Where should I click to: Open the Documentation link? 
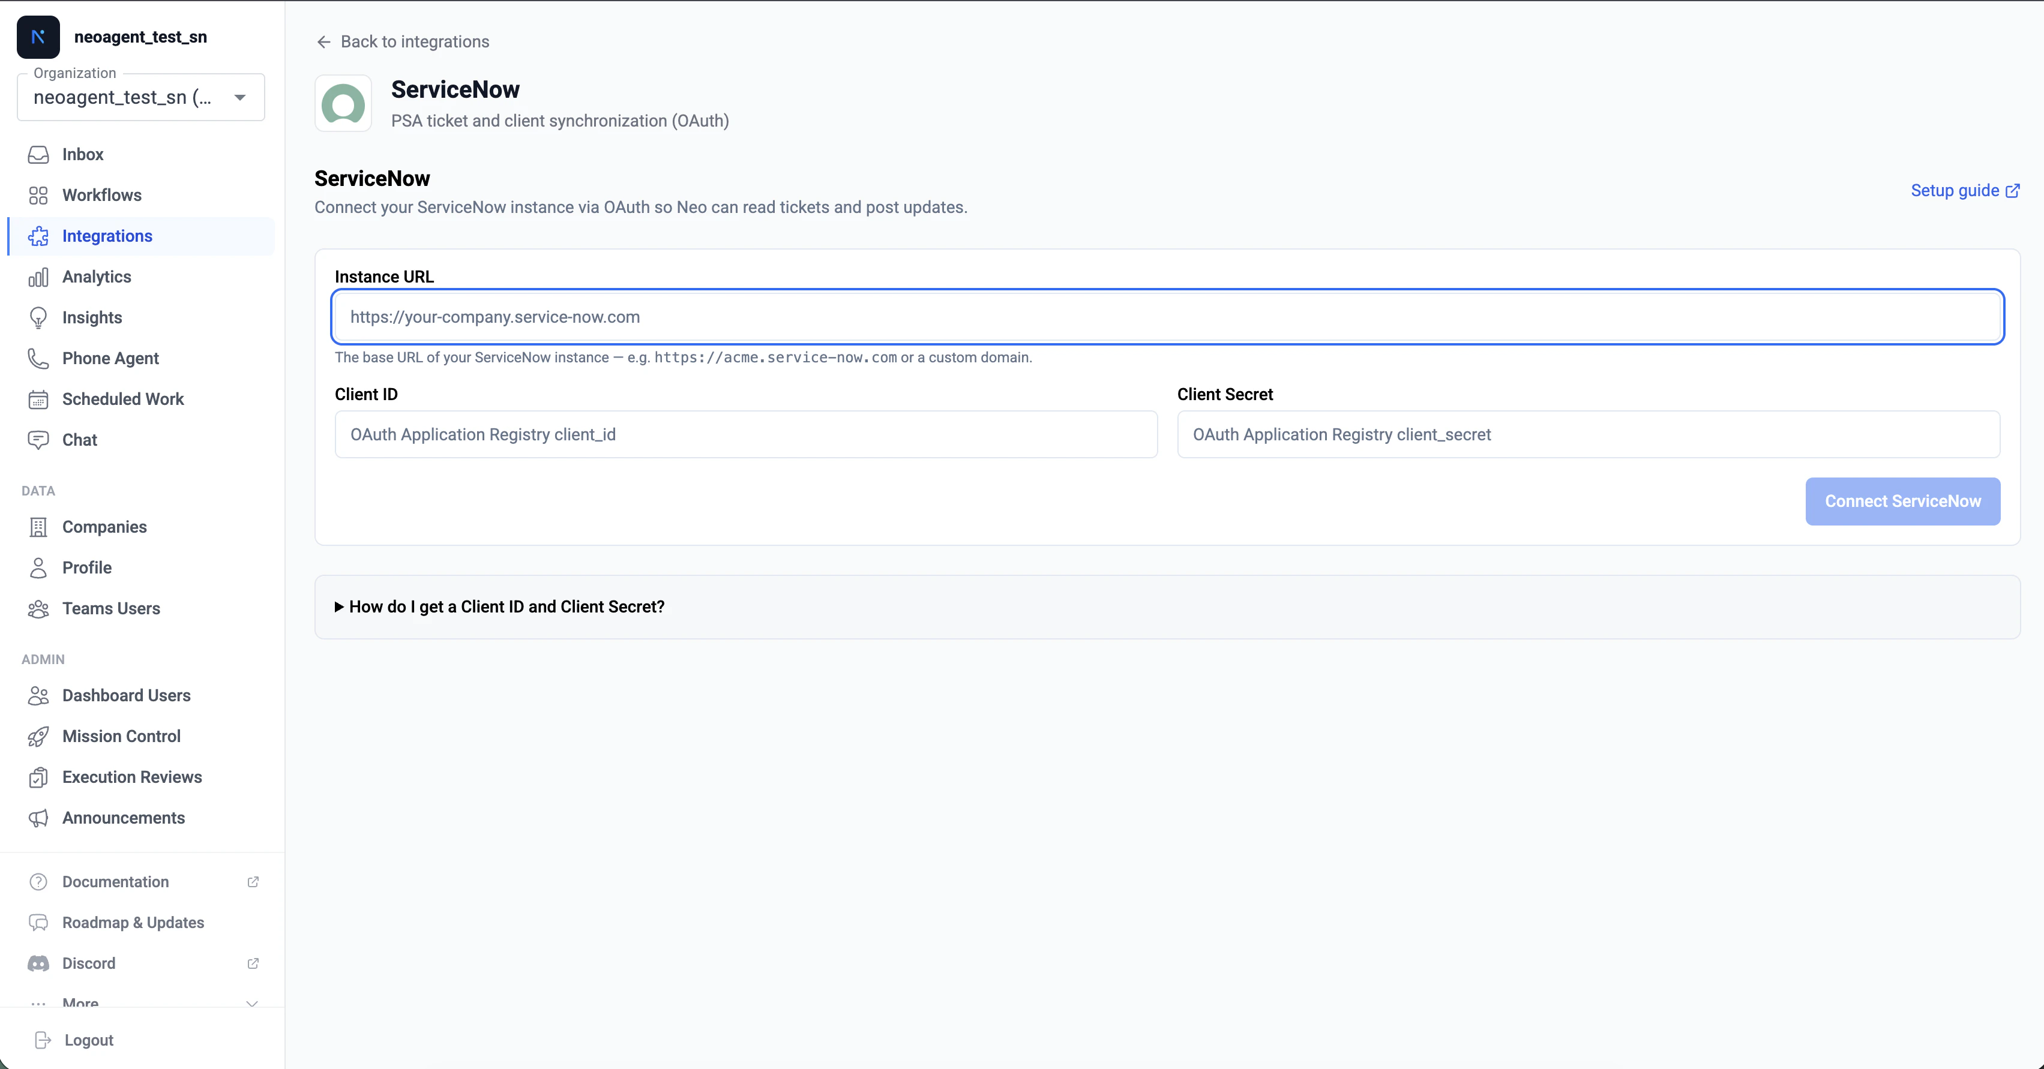[x=141, y=882]
